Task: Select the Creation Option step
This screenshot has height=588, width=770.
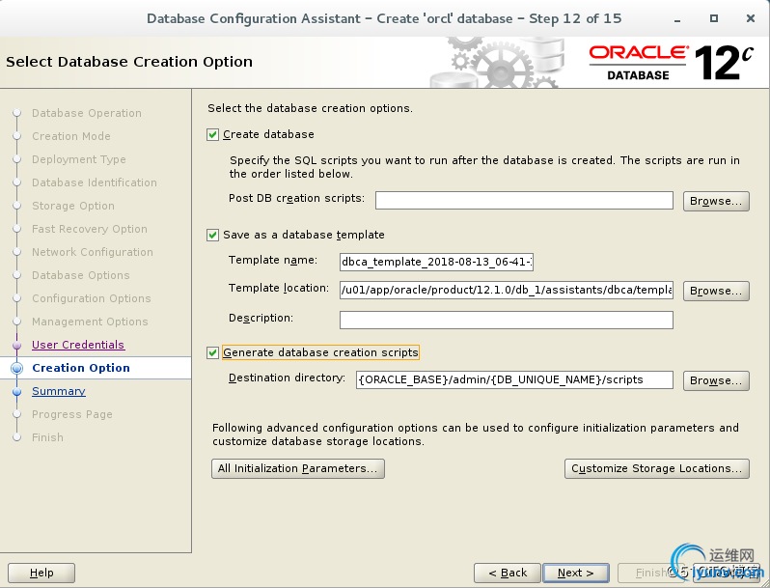Action: coord(81,368)
